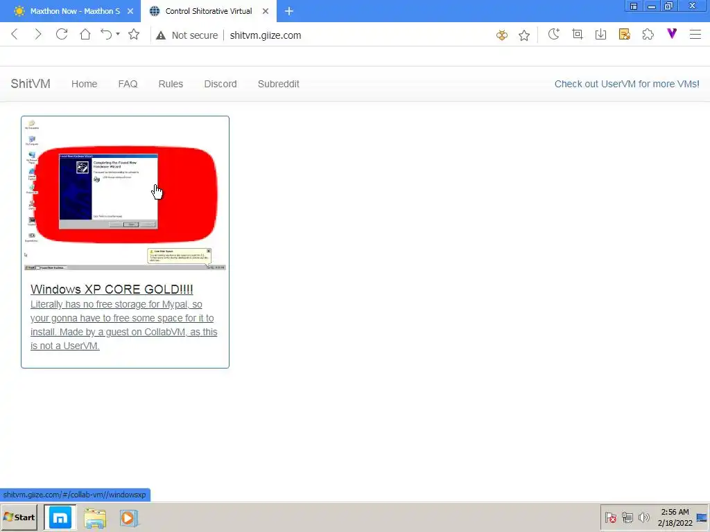This screenshot has width=710, height=532.
Task: Click the shitvm.giize.com address field
Action: point(266,35)
